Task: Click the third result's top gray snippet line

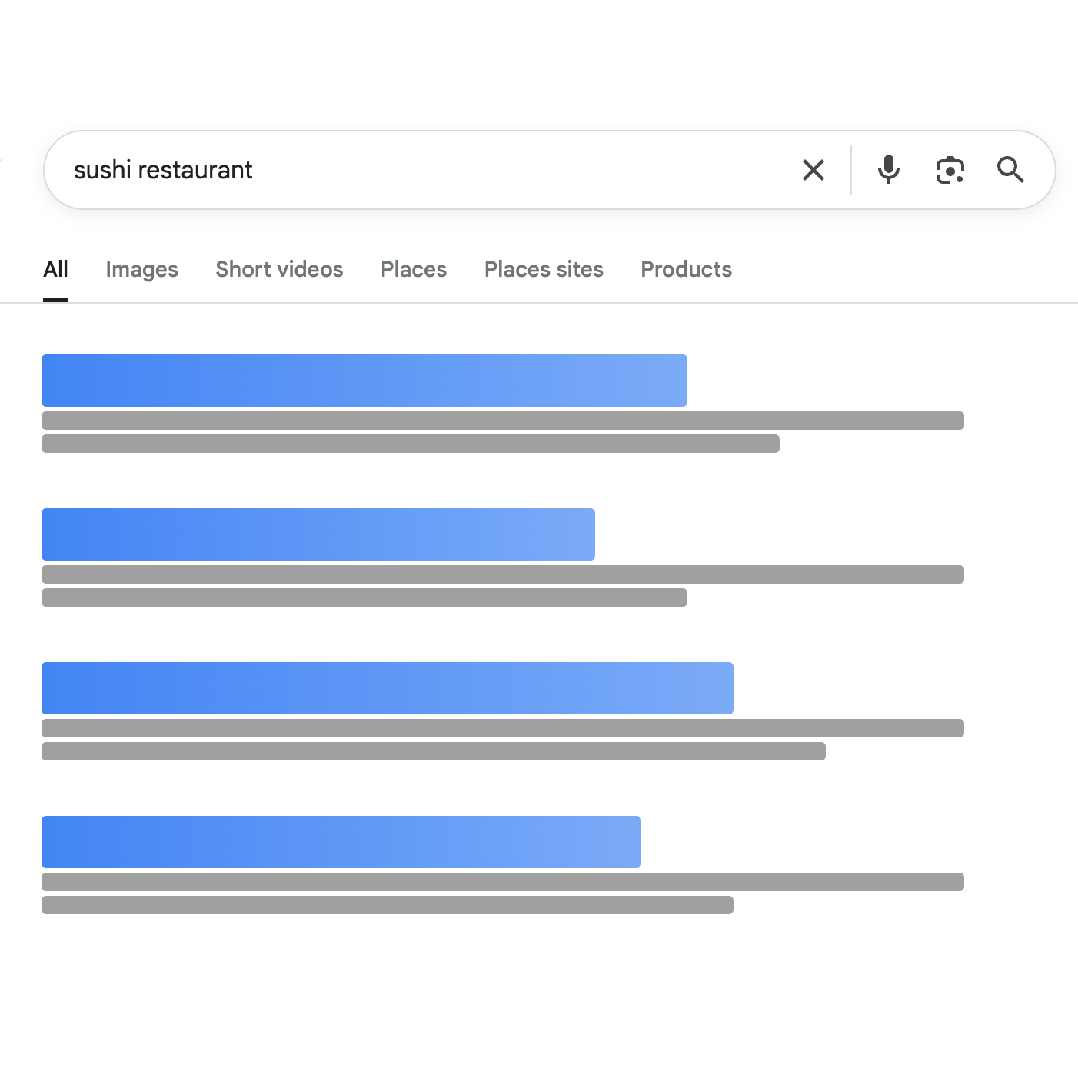Action: pos(502,728)
